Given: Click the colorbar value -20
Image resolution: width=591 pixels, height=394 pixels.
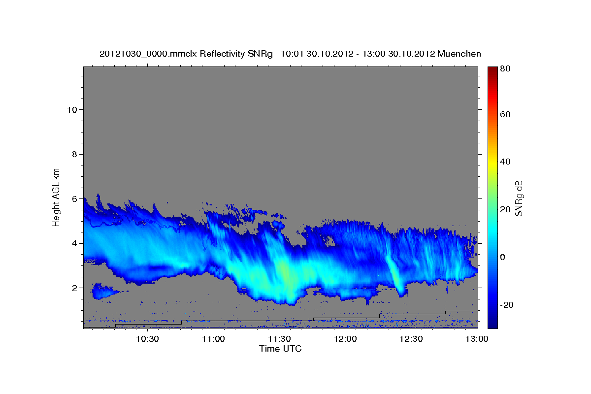Looking at the screenshot, I should coord(506,305).
